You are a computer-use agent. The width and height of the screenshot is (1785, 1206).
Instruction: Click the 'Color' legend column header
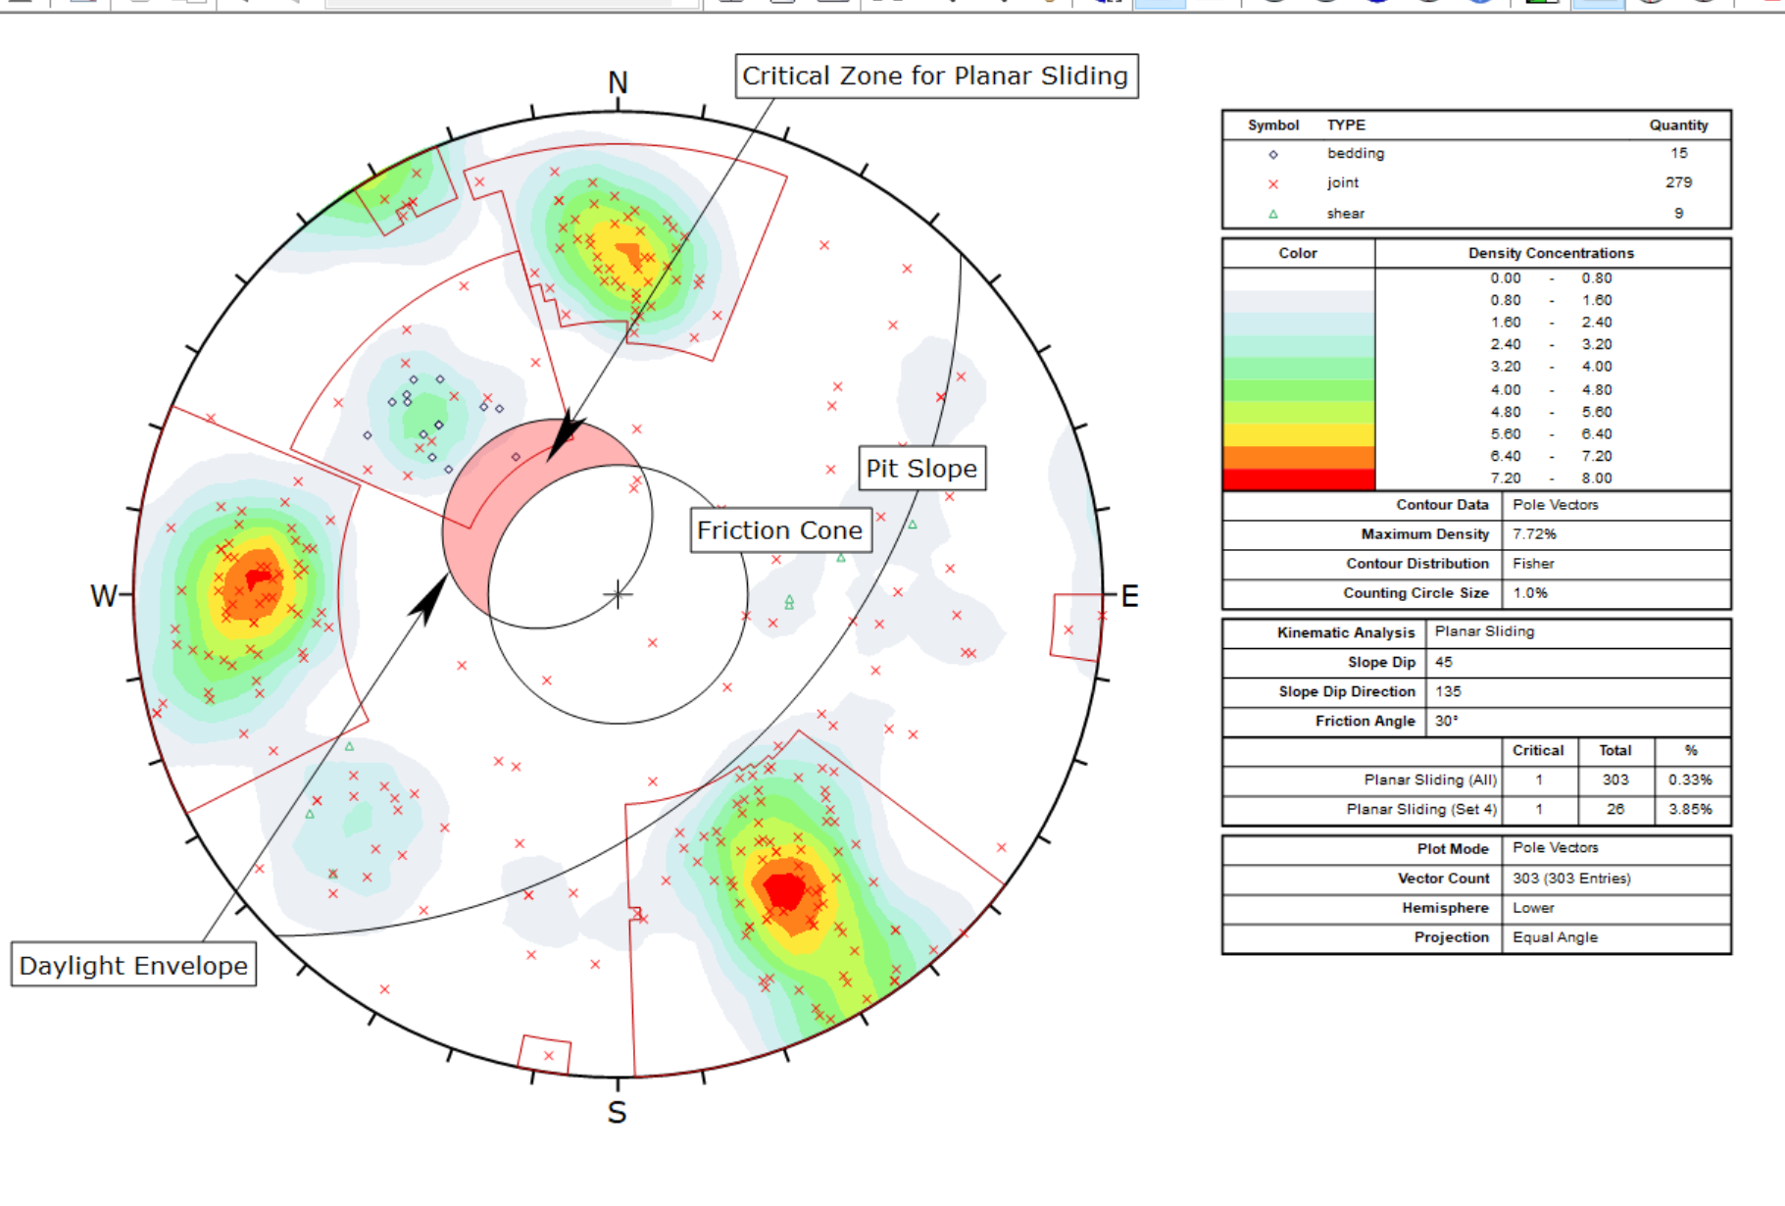click(x=1298, y=253)
